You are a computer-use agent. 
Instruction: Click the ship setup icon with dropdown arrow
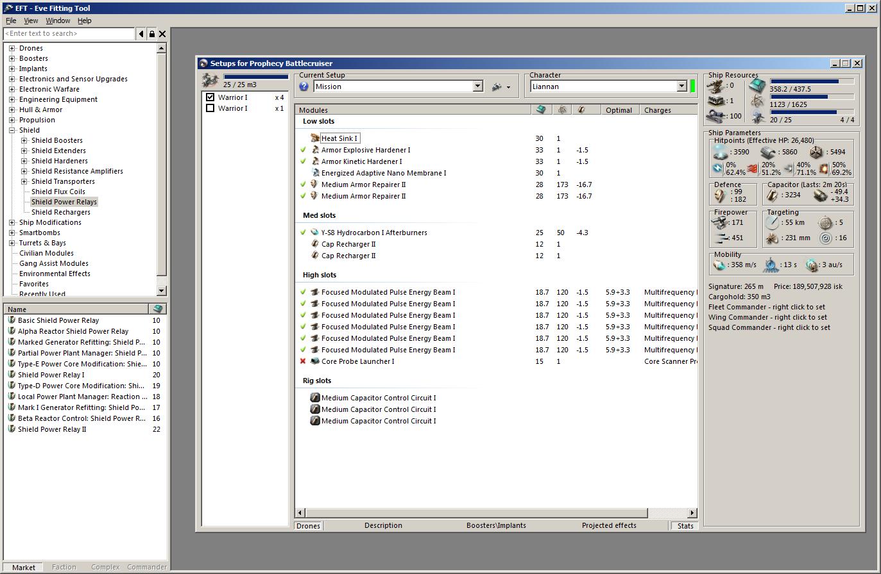(500, 86)
